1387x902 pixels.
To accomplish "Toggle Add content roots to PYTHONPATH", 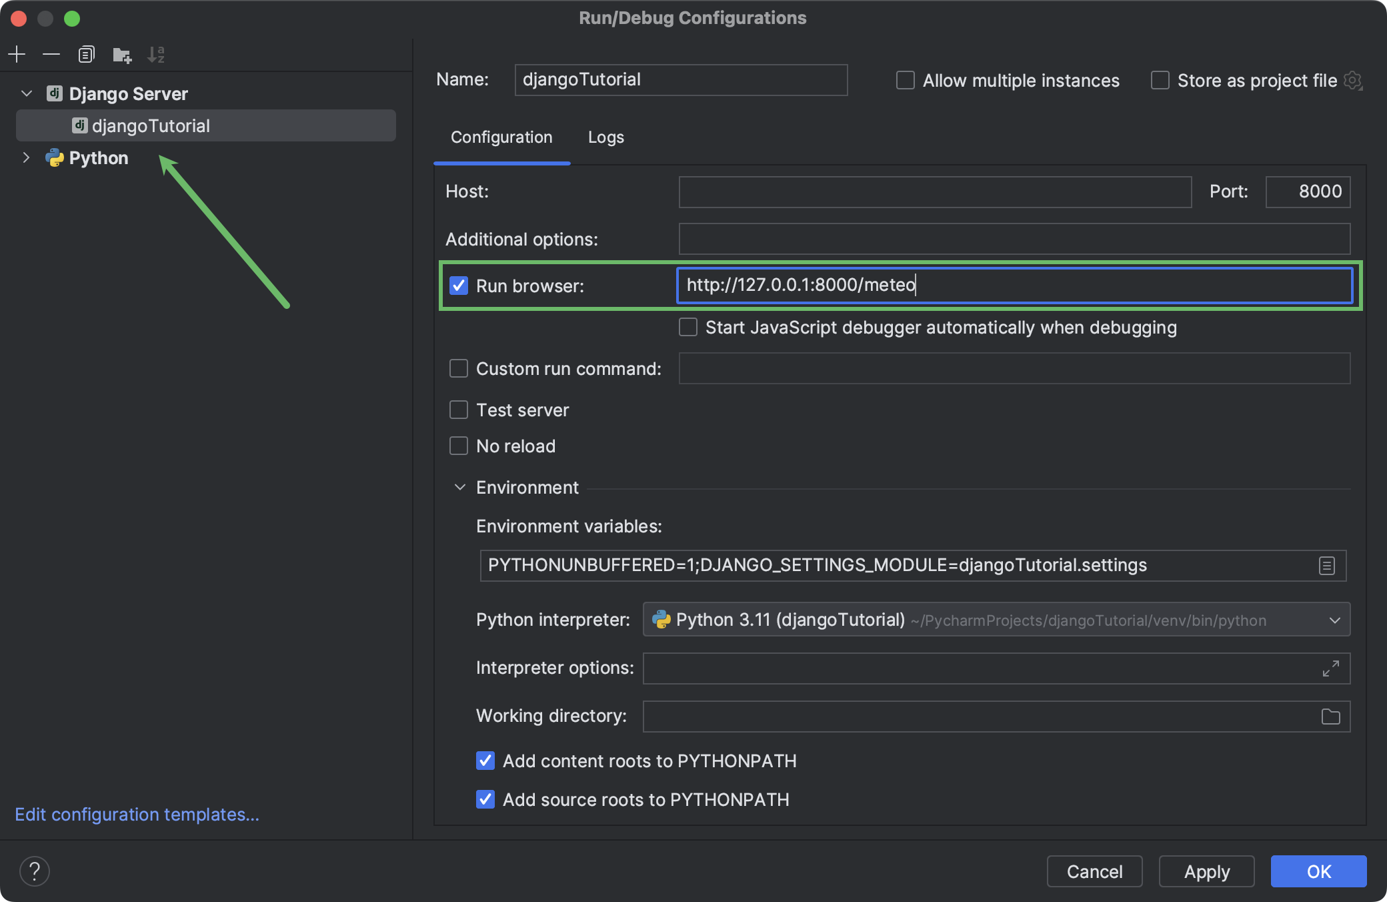I will pos(484,761).
